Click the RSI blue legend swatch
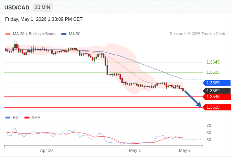This screenshot has width=232, height=157. coord(8,118)
